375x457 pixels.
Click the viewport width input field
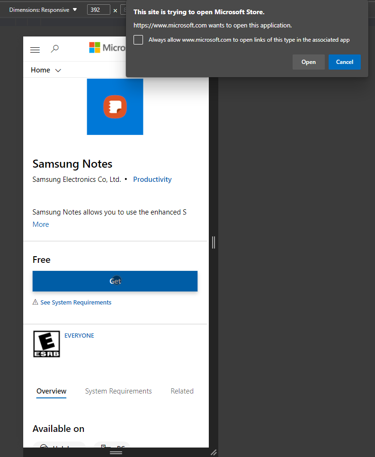tap(98, 10)
